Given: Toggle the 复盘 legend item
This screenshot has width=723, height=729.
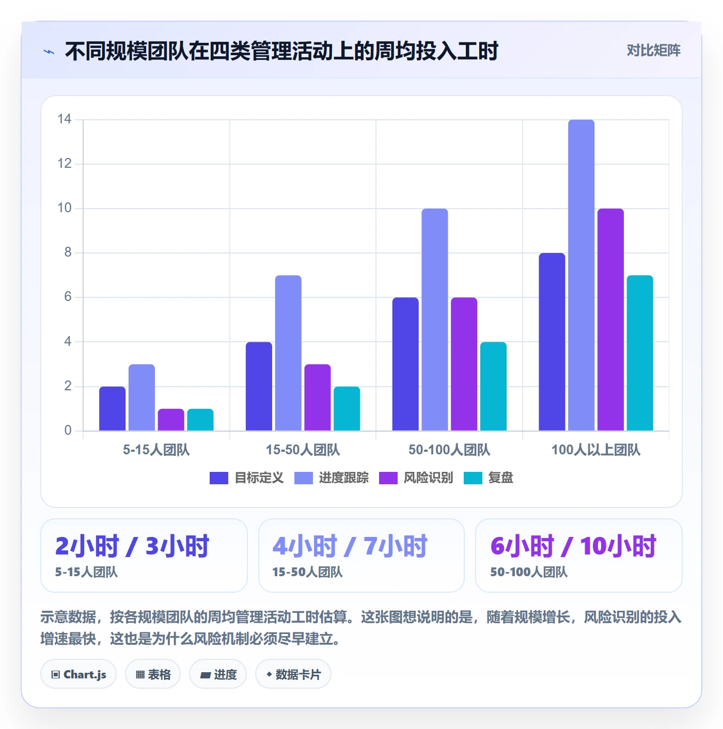Looking at the screenshot, I should (x=489, y=478).
